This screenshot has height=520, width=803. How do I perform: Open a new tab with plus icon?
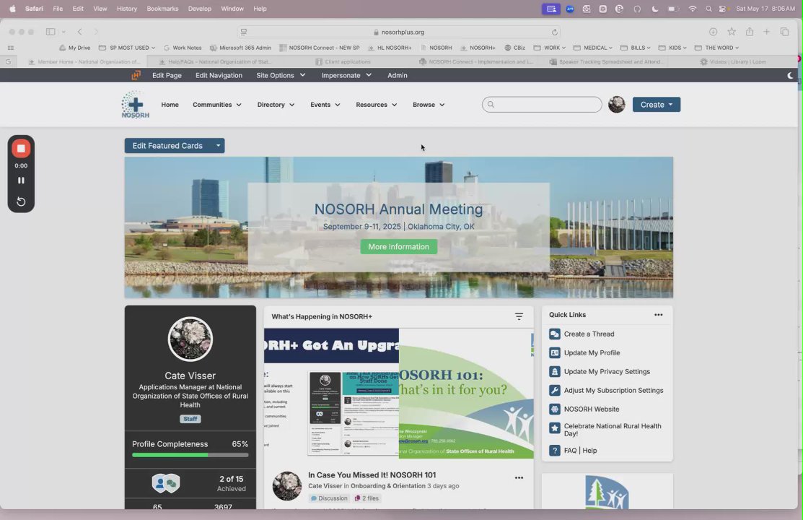(x=767, y=32)
